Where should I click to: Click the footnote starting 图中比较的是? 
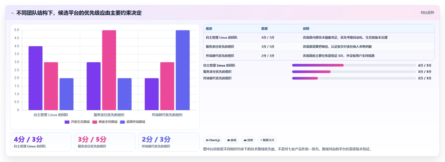click(x=287, y=149)
